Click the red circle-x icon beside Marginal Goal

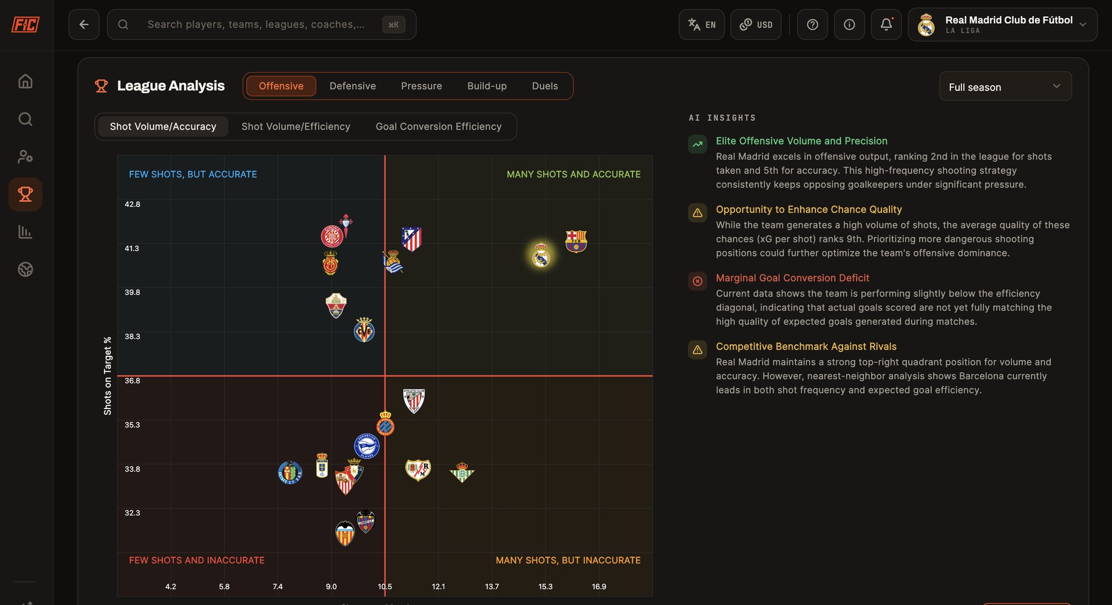pos(697,281)
